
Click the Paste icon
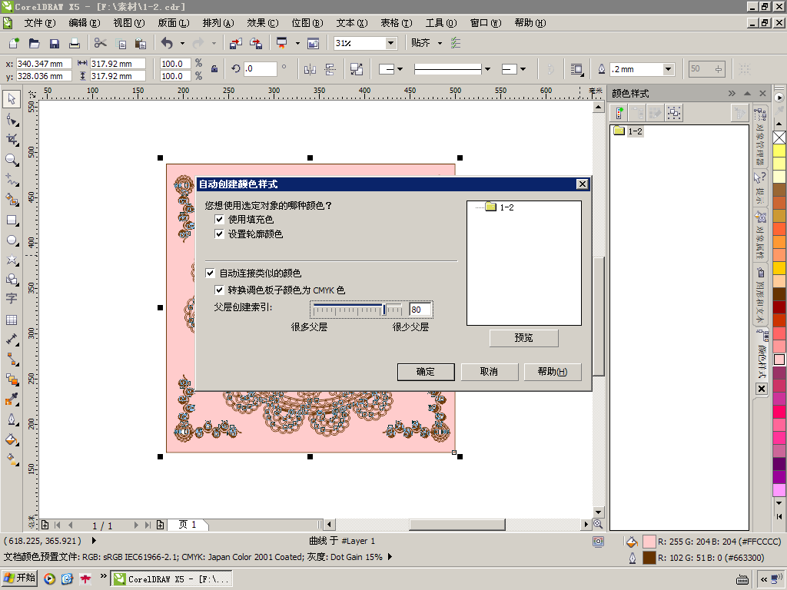pos(141,43)
